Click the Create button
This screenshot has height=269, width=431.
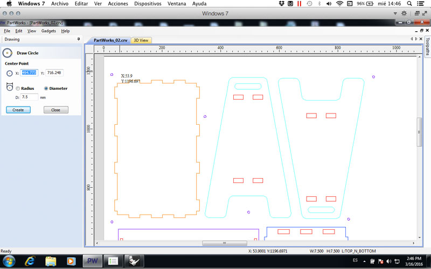pos(18,110)
